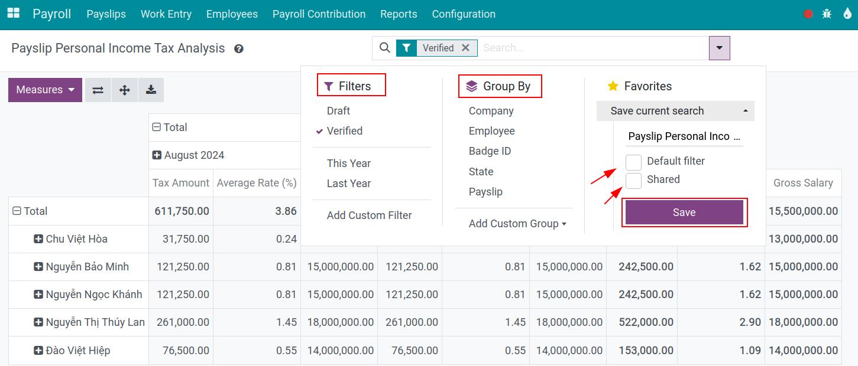Expand the Add Custom Group dropdown

point(517,224)
